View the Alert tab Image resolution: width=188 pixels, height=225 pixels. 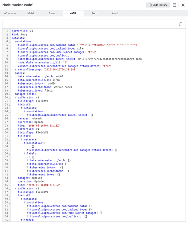[x=115, y=13]
